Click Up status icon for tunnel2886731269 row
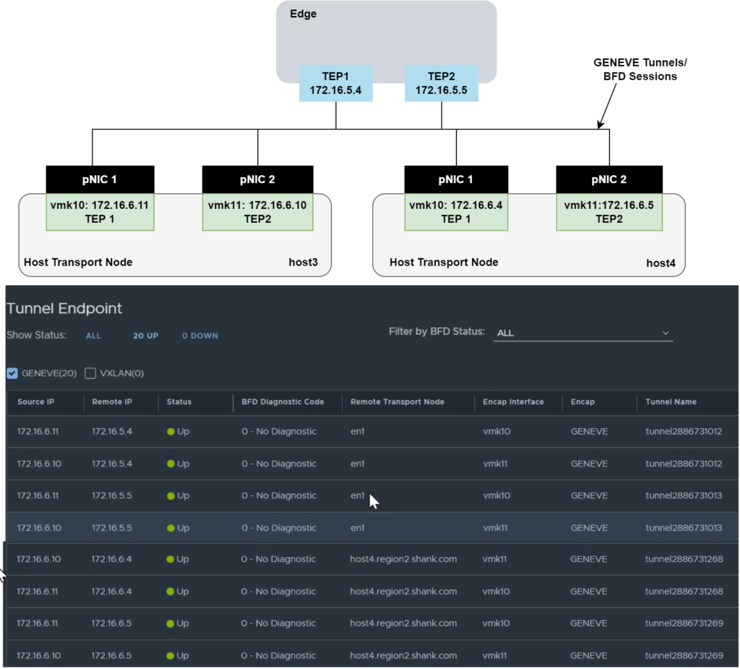Viewport: 740px width, 669px height. (x=171, y=623)
